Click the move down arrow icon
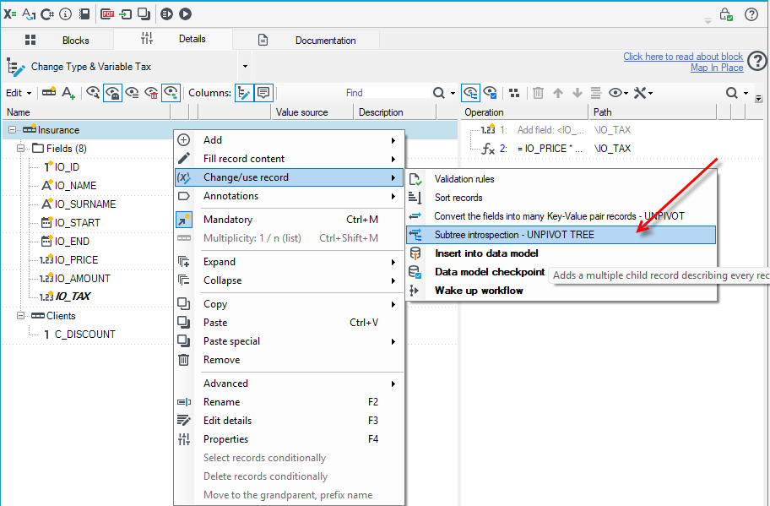This screenshot has height=506, width=770. [577, 93]
